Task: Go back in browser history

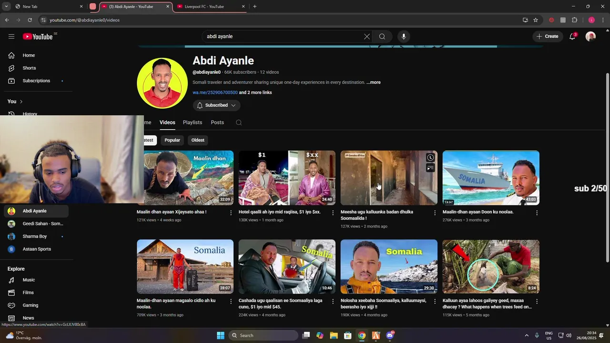Action: pyautogui.click(x=7, y=20)
